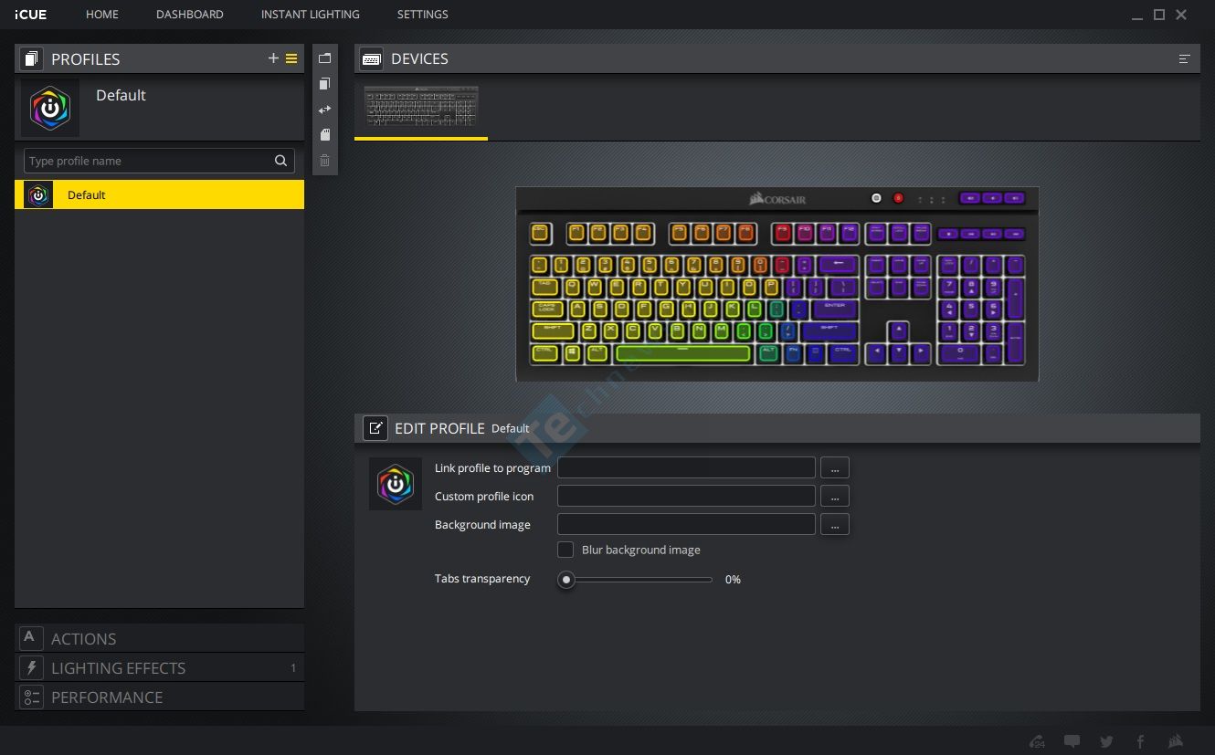Screen dimensions: 1215x755
Task: Open the chat feedback icon
Action: [x=1072, y=741]
